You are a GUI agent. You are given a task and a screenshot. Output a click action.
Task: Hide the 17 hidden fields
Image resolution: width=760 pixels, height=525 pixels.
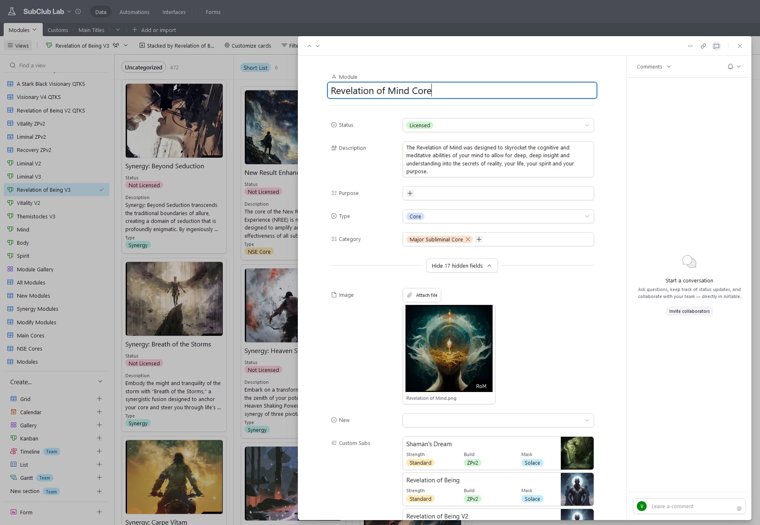click(x=462, y=266)
